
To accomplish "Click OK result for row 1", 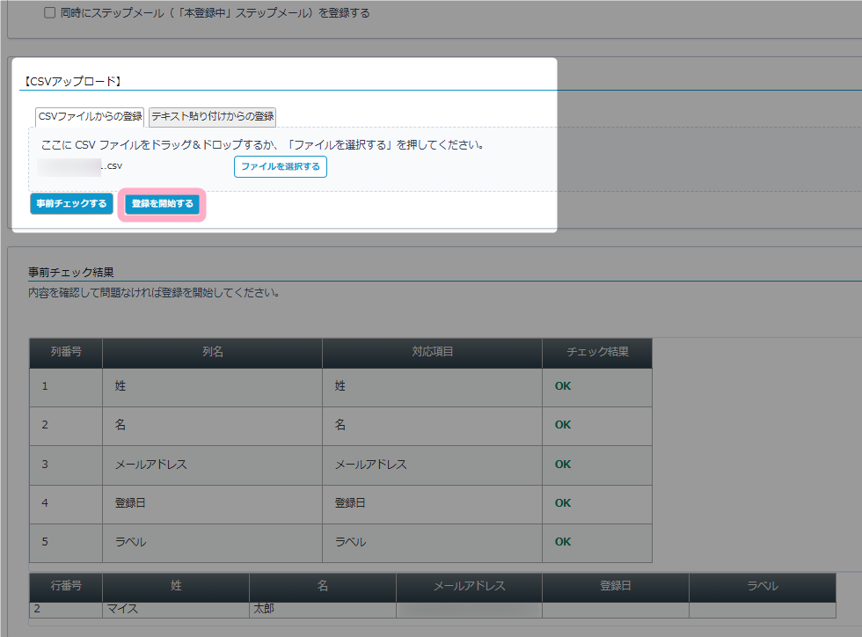I will [563, 386].
